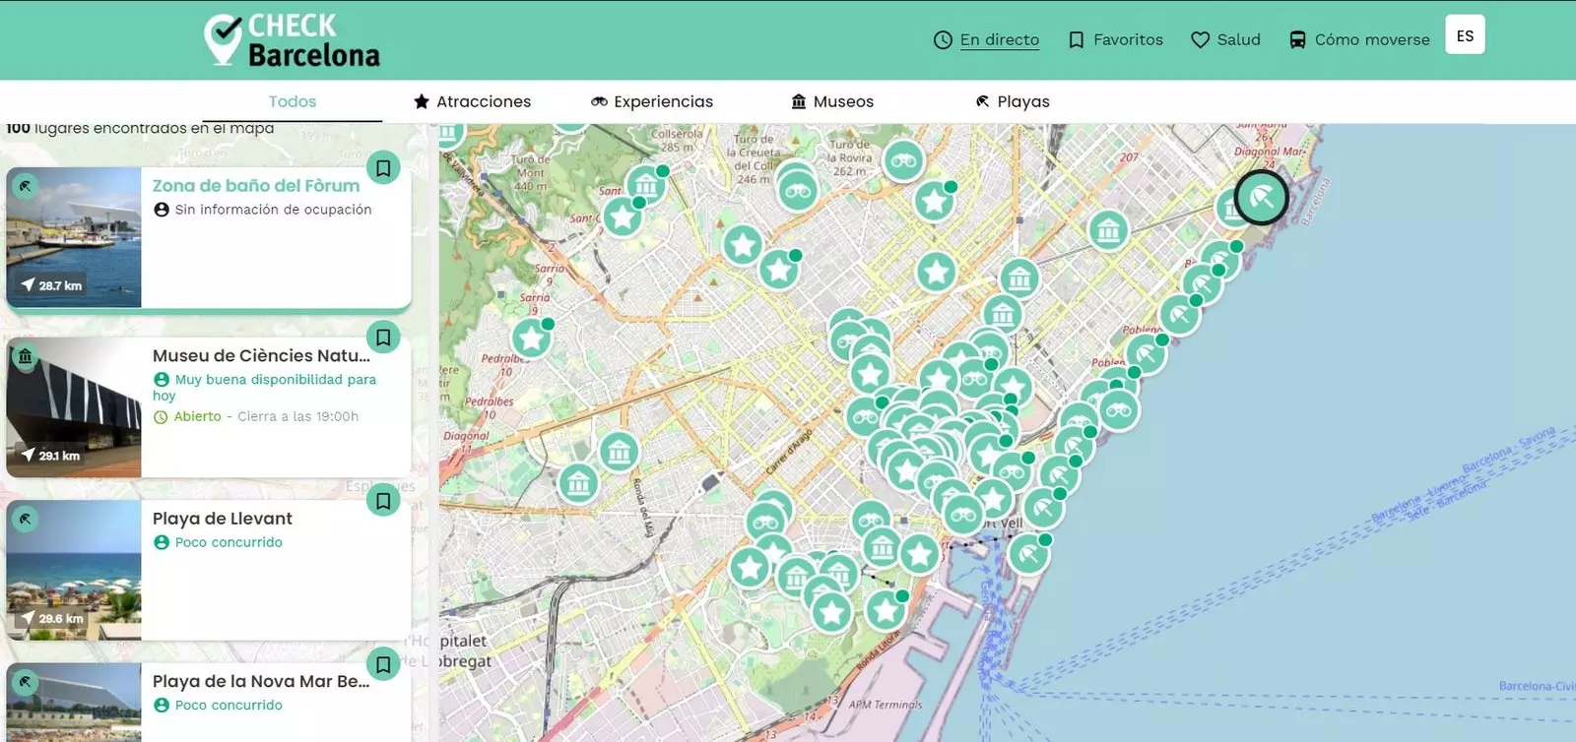Select museum building icon in Museos tab
This screenshot has height=742, width=1576.
(799, 101)
